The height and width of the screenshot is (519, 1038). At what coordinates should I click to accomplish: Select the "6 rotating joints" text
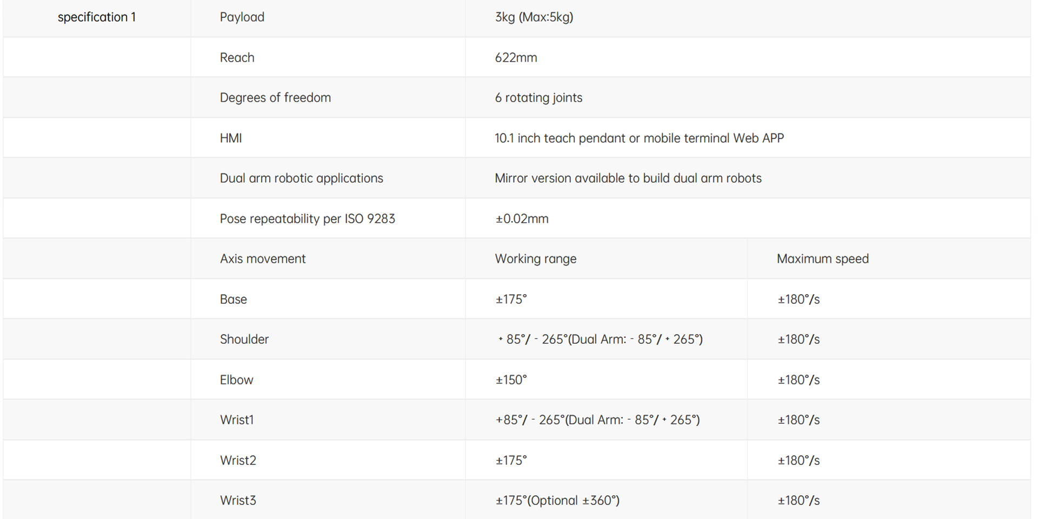coord(538,98)
